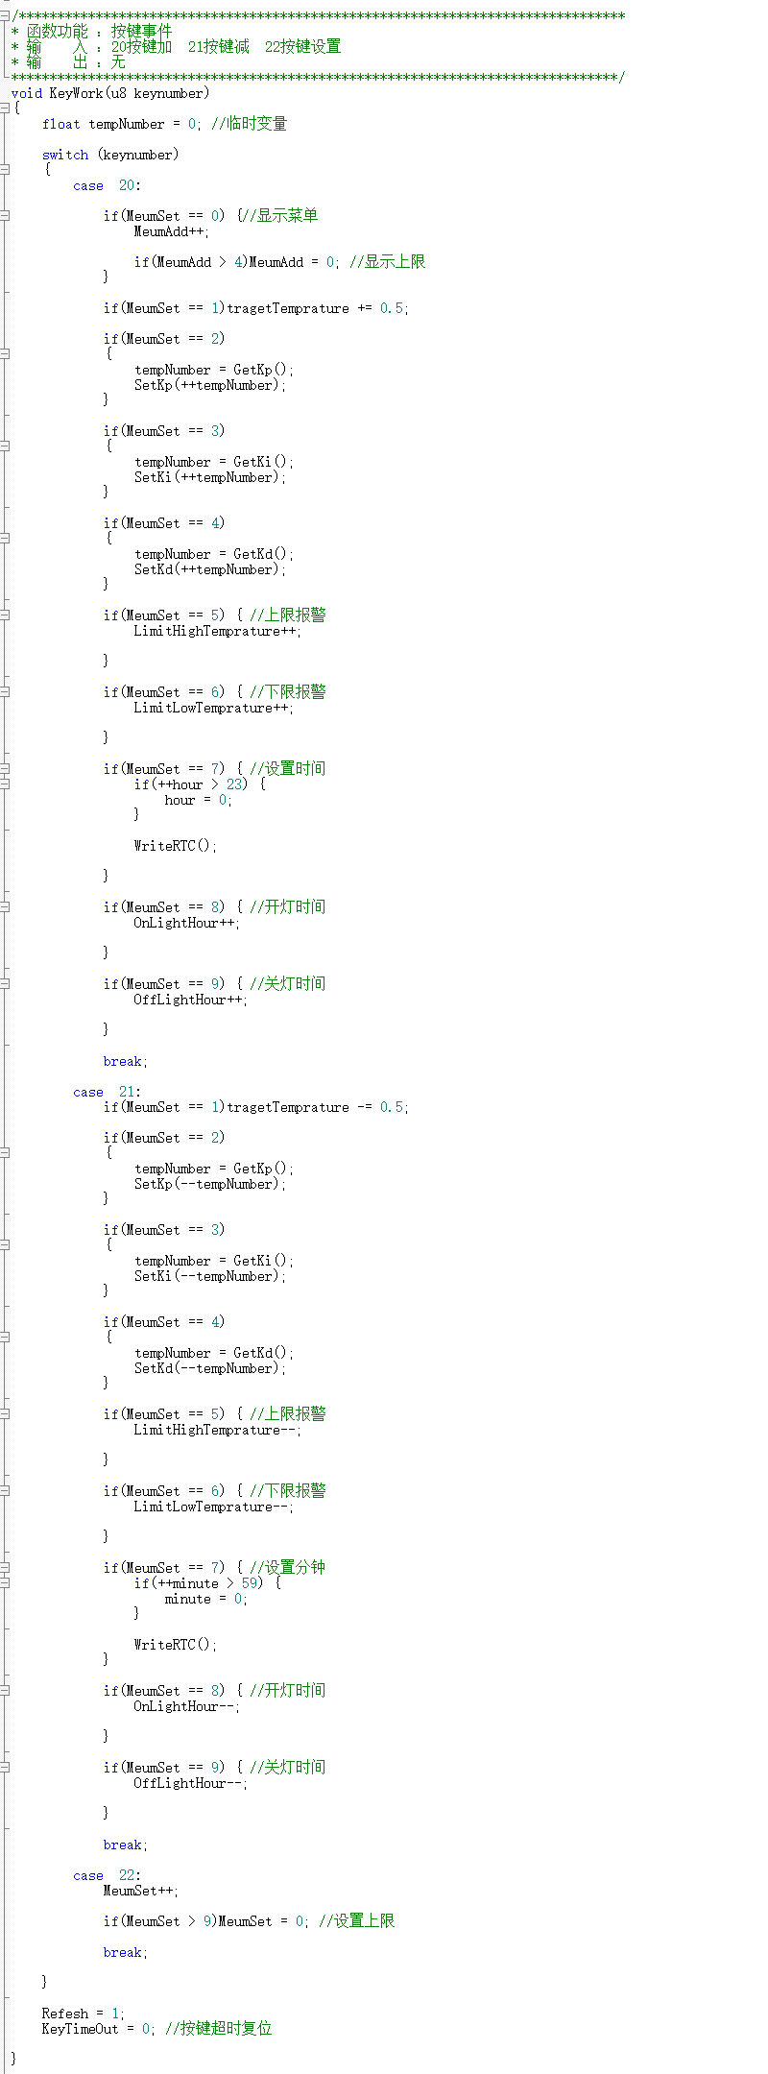
Task: Click the '//按键超时复位' comment
Action: click(x=218, y=2029)
